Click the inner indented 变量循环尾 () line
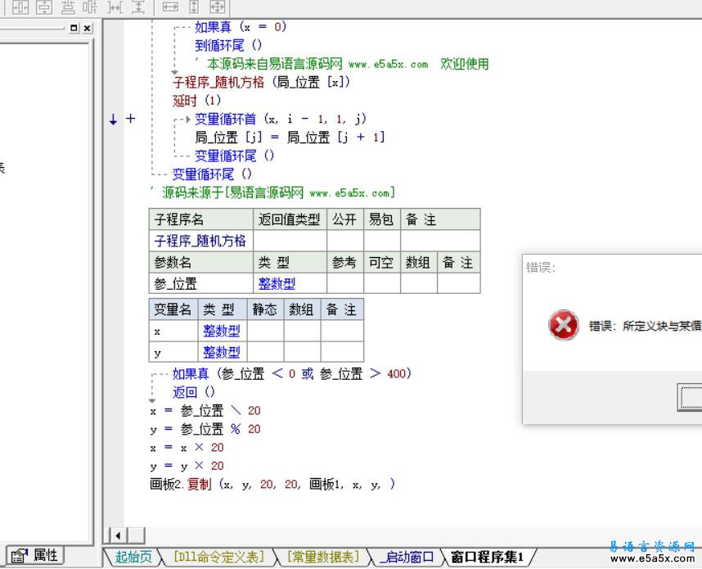 click(234, 156)
